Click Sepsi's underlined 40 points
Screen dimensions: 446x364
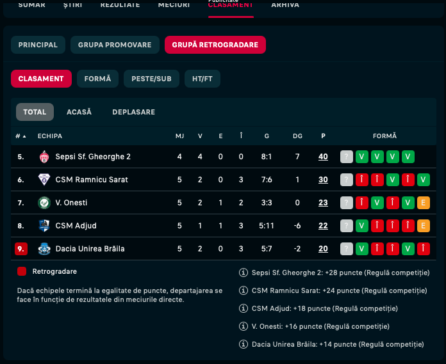coord(323,157)
